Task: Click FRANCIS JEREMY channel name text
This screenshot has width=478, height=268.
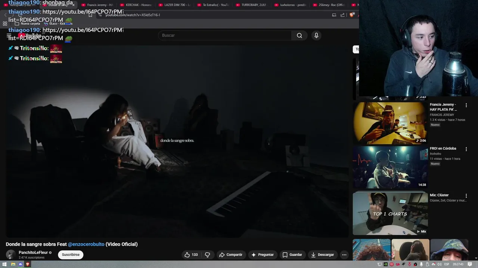Action: (x=442, y=115)
